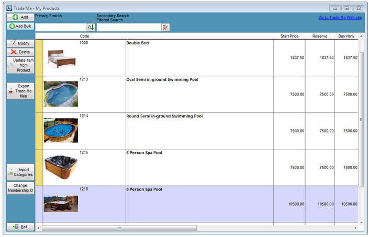Click the Trade Me app icon in title bar

pos(9,8)
